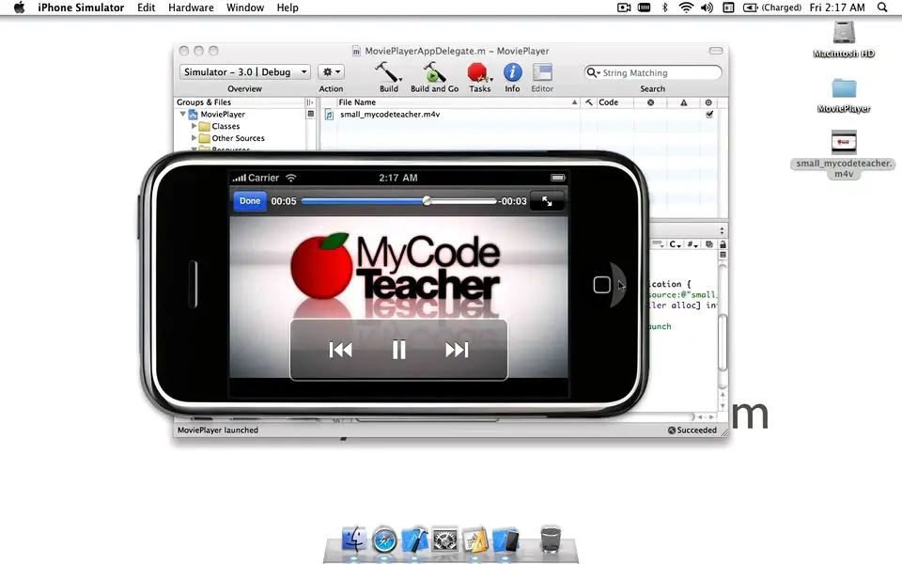The height and width of the screenshot is (564, 902).
Task: Click the warnings column header icon
Action: (x=683, y=102)
